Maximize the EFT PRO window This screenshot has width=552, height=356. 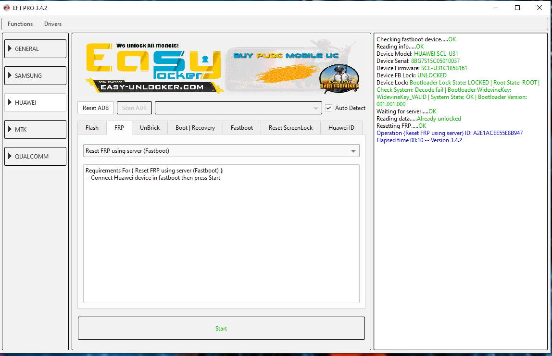pyautogui.click(x=517, y=8)
